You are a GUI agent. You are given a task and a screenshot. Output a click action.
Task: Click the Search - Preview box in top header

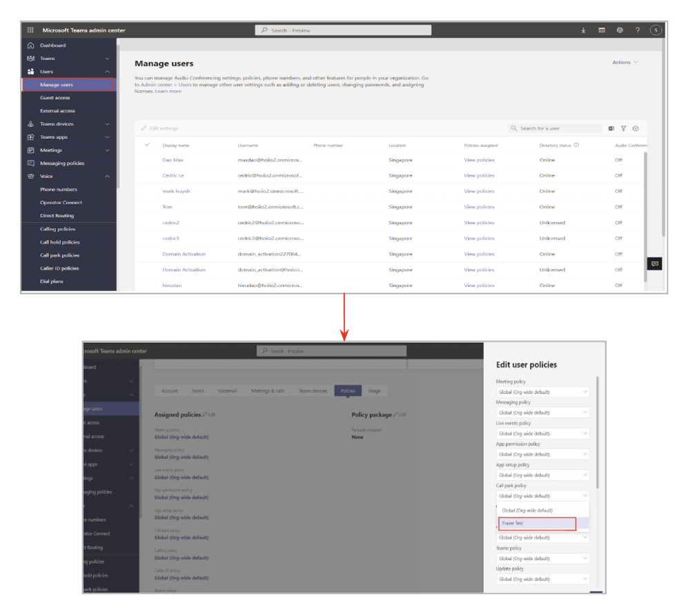pyautogui.click(x=343, y=30)
